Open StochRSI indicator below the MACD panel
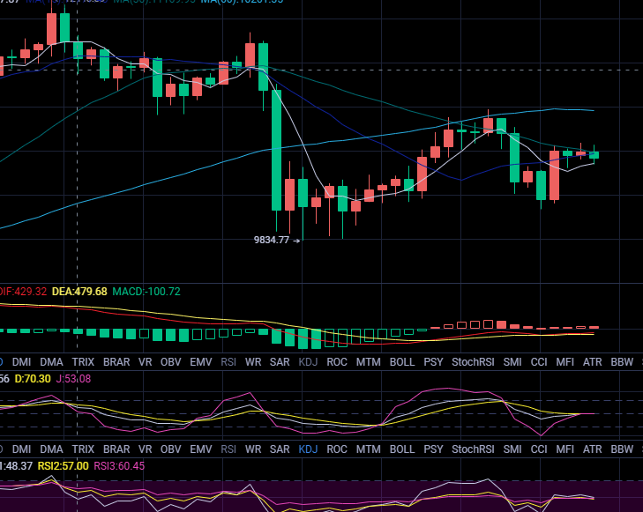643x512 pixels. 474,361
